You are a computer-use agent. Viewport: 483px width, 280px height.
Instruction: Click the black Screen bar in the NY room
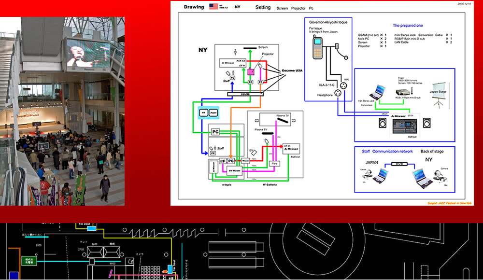[250, 48]
